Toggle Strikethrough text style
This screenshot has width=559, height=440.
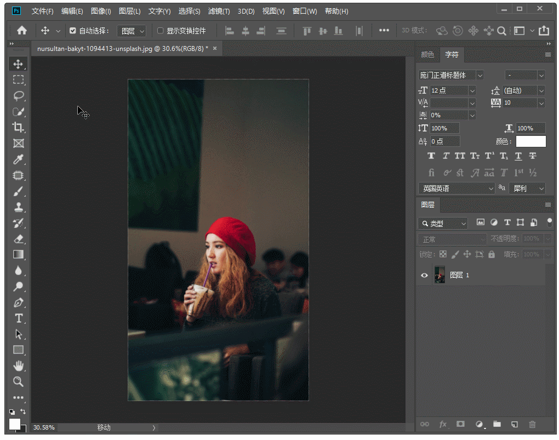tap(533, 156)
